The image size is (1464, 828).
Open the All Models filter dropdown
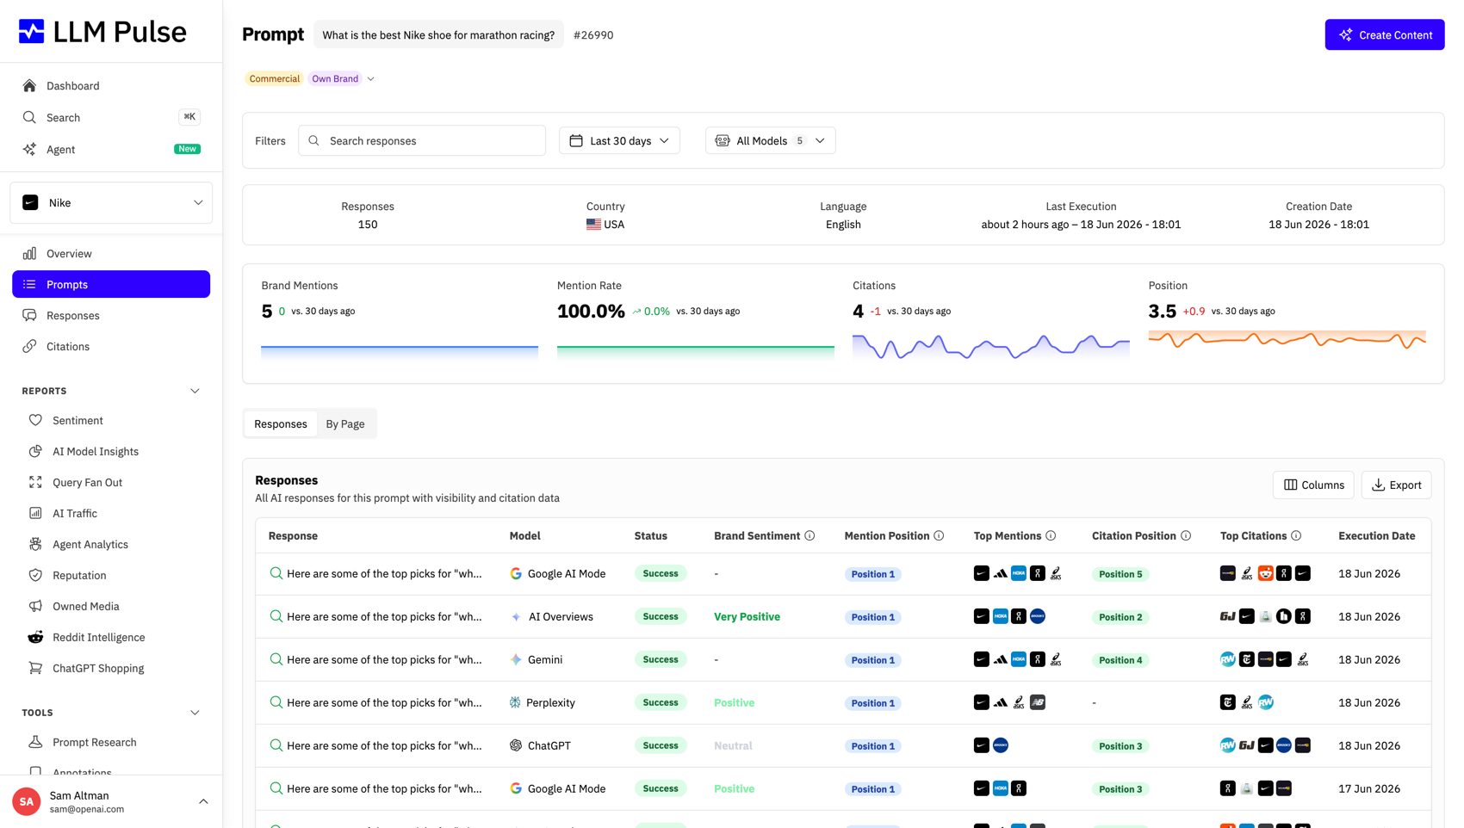[x=770, y=140]
